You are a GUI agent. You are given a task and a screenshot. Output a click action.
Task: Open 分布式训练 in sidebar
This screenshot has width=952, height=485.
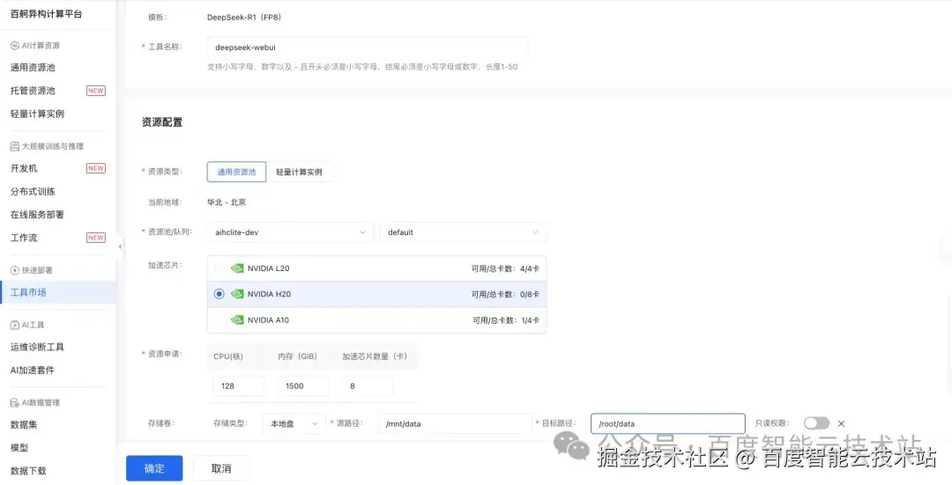pos(33,191)
